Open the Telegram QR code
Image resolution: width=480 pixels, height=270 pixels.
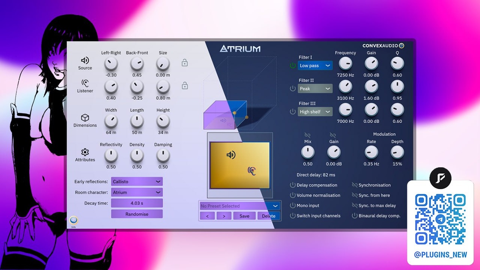point(440,219)
